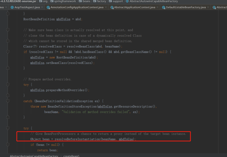Close the AnnotationConfigApplicationContext.java tab
Viewport: 227px width, 157px height.
(106, 7)
